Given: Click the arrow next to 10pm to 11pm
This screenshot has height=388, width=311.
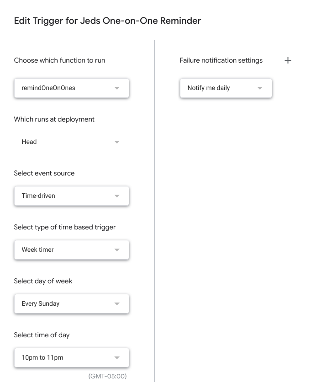Looking at the screenshot, I should (x=117, y=358).
